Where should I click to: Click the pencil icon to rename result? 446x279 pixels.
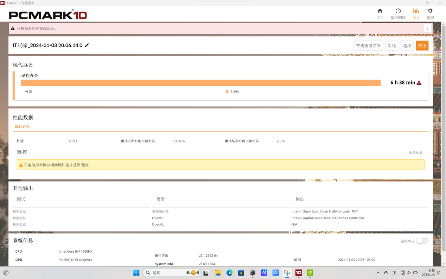[87, 45]
